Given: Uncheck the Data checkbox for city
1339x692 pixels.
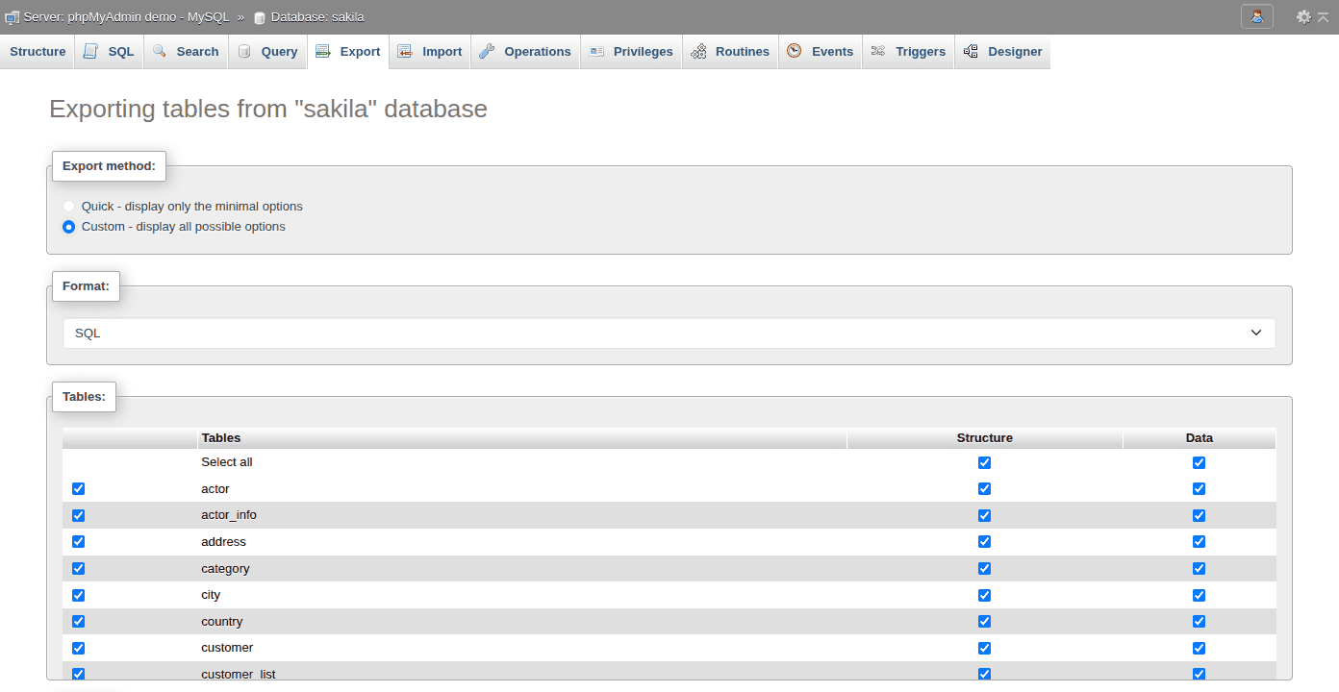Looking at the screenshot, I should pos(1199,595).
